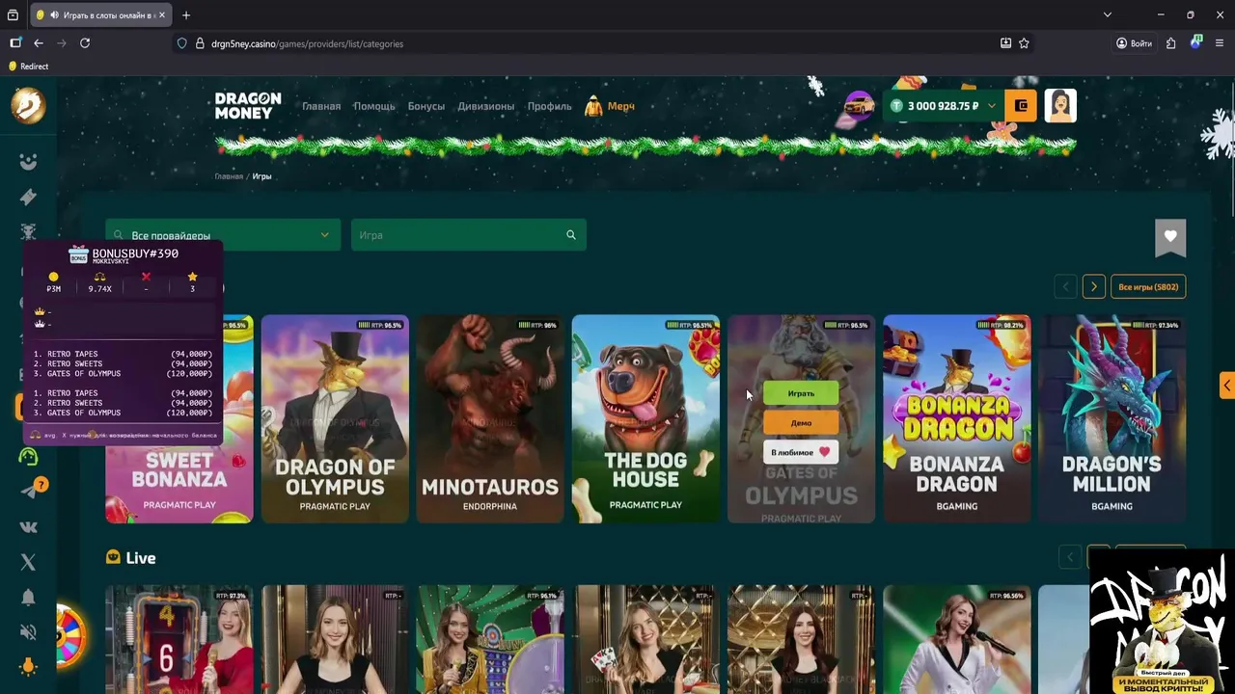1235x694 pixels.
Task: Open the VK social sidebar icon
Action: 28,527
